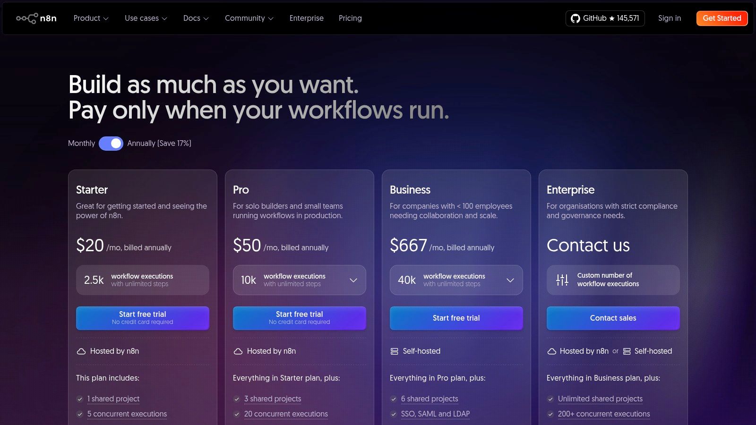Viewport: 756px width, 425px height.
Task: Click the checkmark beside 1 shared project
Action: tap(80, 399)
